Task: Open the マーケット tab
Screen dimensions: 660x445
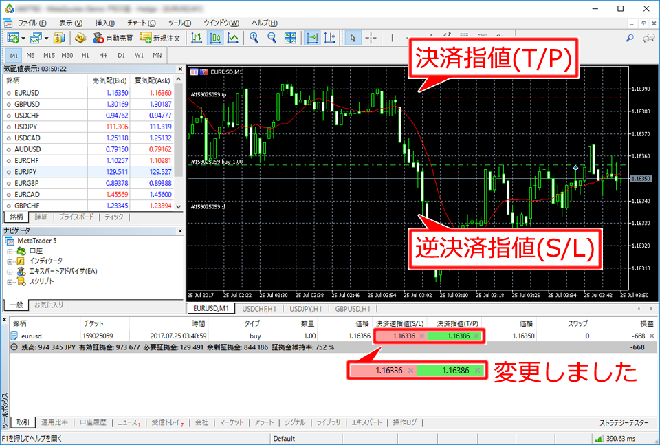Action: point(232,423)
